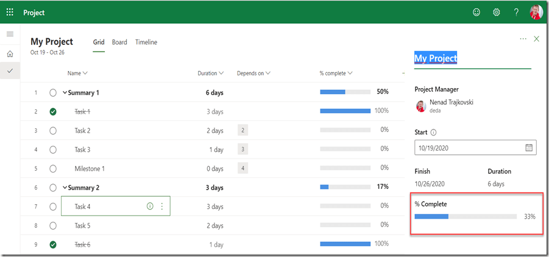This screenshot has width=549, height=257.
Task: Mark Task 2 as complete
Action: click(x=53, y=131)
